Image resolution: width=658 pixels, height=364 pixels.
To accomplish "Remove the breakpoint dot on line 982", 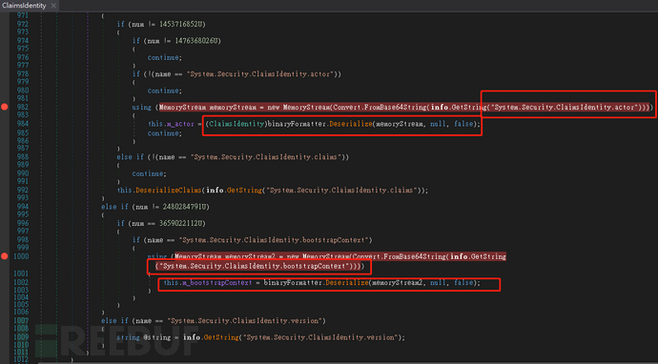I will [5, 107].
